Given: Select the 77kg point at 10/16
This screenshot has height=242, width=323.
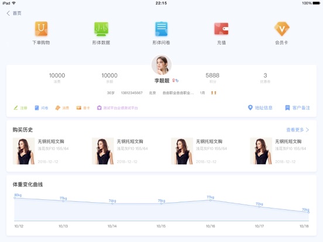Looking at the screenshot, I should click(210, 200).
